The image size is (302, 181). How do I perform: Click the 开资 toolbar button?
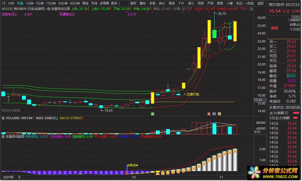pyautogui.click(x=210, y=3)
